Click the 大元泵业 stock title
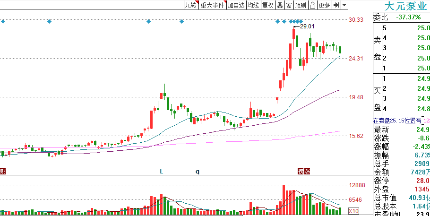Screen dimensions: 430x216 click(407, 6)
